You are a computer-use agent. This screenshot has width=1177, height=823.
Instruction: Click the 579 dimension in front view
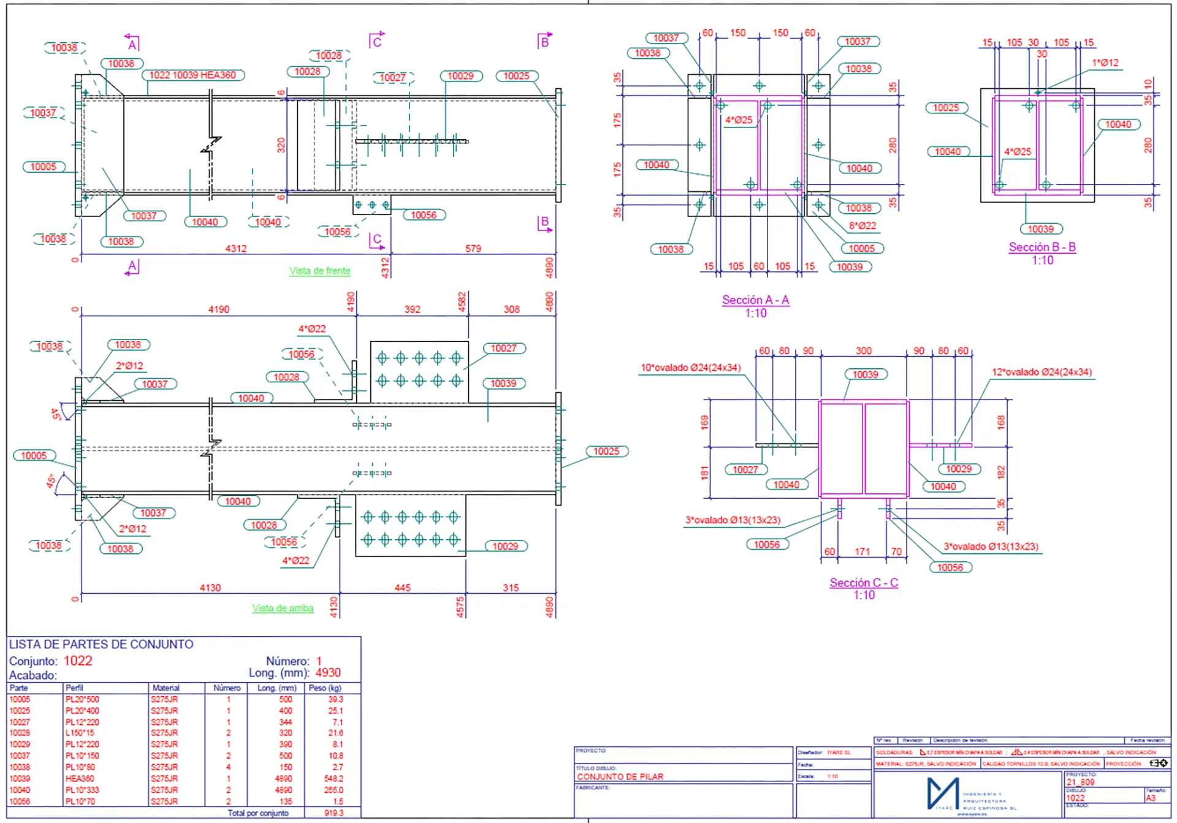click(473, 249)
